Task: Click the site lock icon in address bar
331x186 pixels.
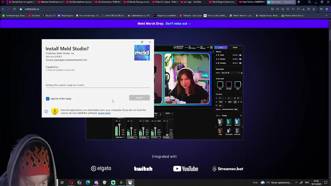Action: [21, 9]
